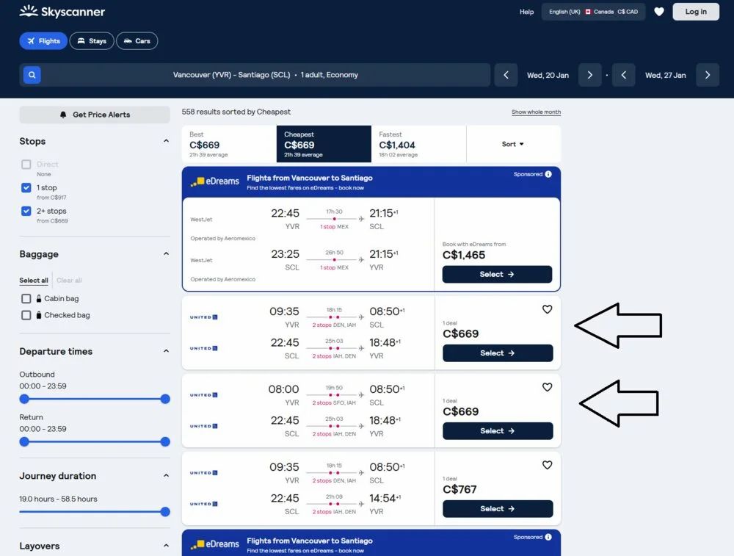Click the Return slider left handle
This screenshot has width=734, height=556.
24,441
